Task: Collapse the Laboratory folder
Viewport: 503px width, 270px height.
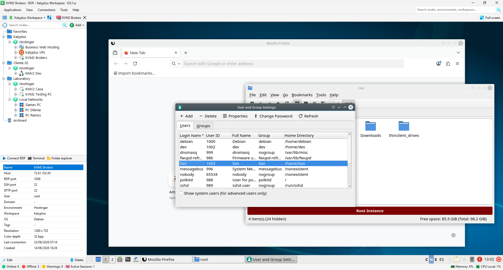Action: tap(4, 78)
